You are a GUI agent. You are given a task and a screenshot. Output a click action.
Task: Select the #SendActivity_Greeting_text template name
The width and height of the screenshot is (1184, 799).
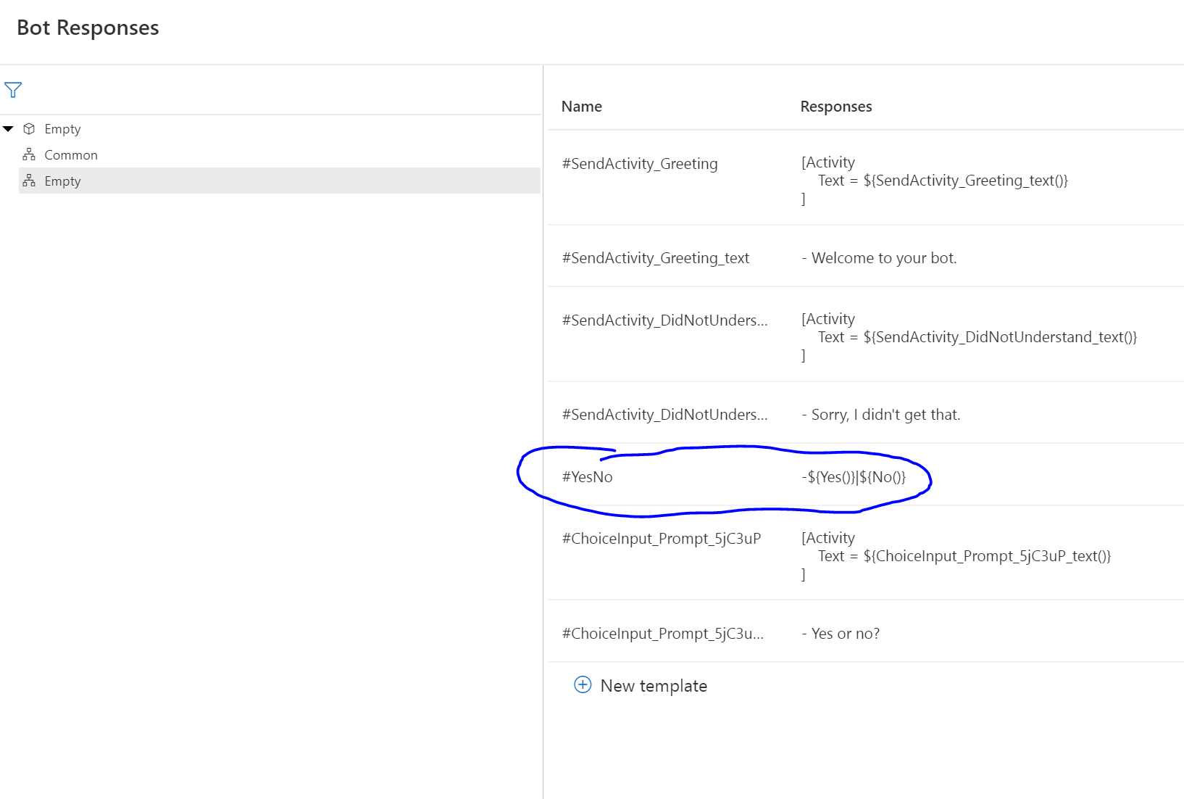click(656, 257)
